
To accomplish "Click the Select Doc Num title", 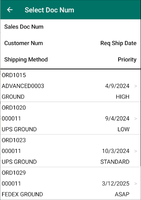I will tap(49, 10).
